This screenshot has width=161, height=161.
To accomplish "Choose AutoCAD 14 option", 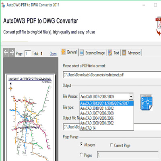I will (x=107, y=128).
